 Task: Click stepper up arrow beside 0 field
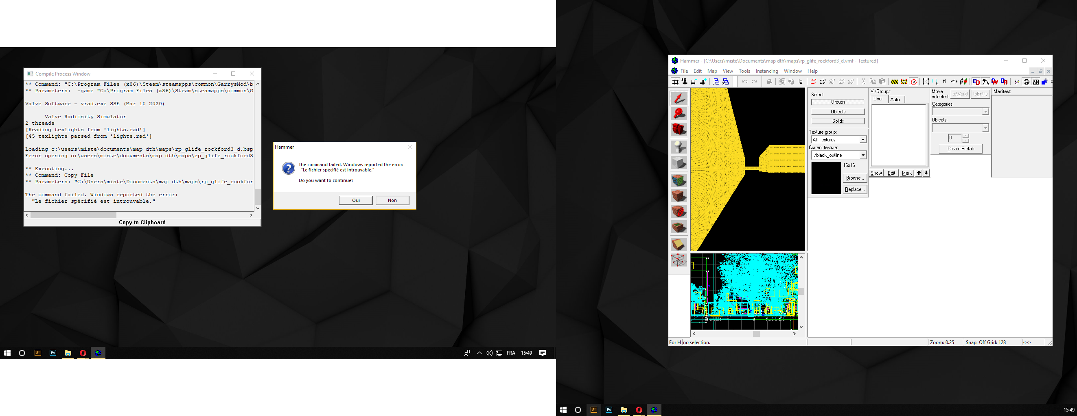[965, 136]
